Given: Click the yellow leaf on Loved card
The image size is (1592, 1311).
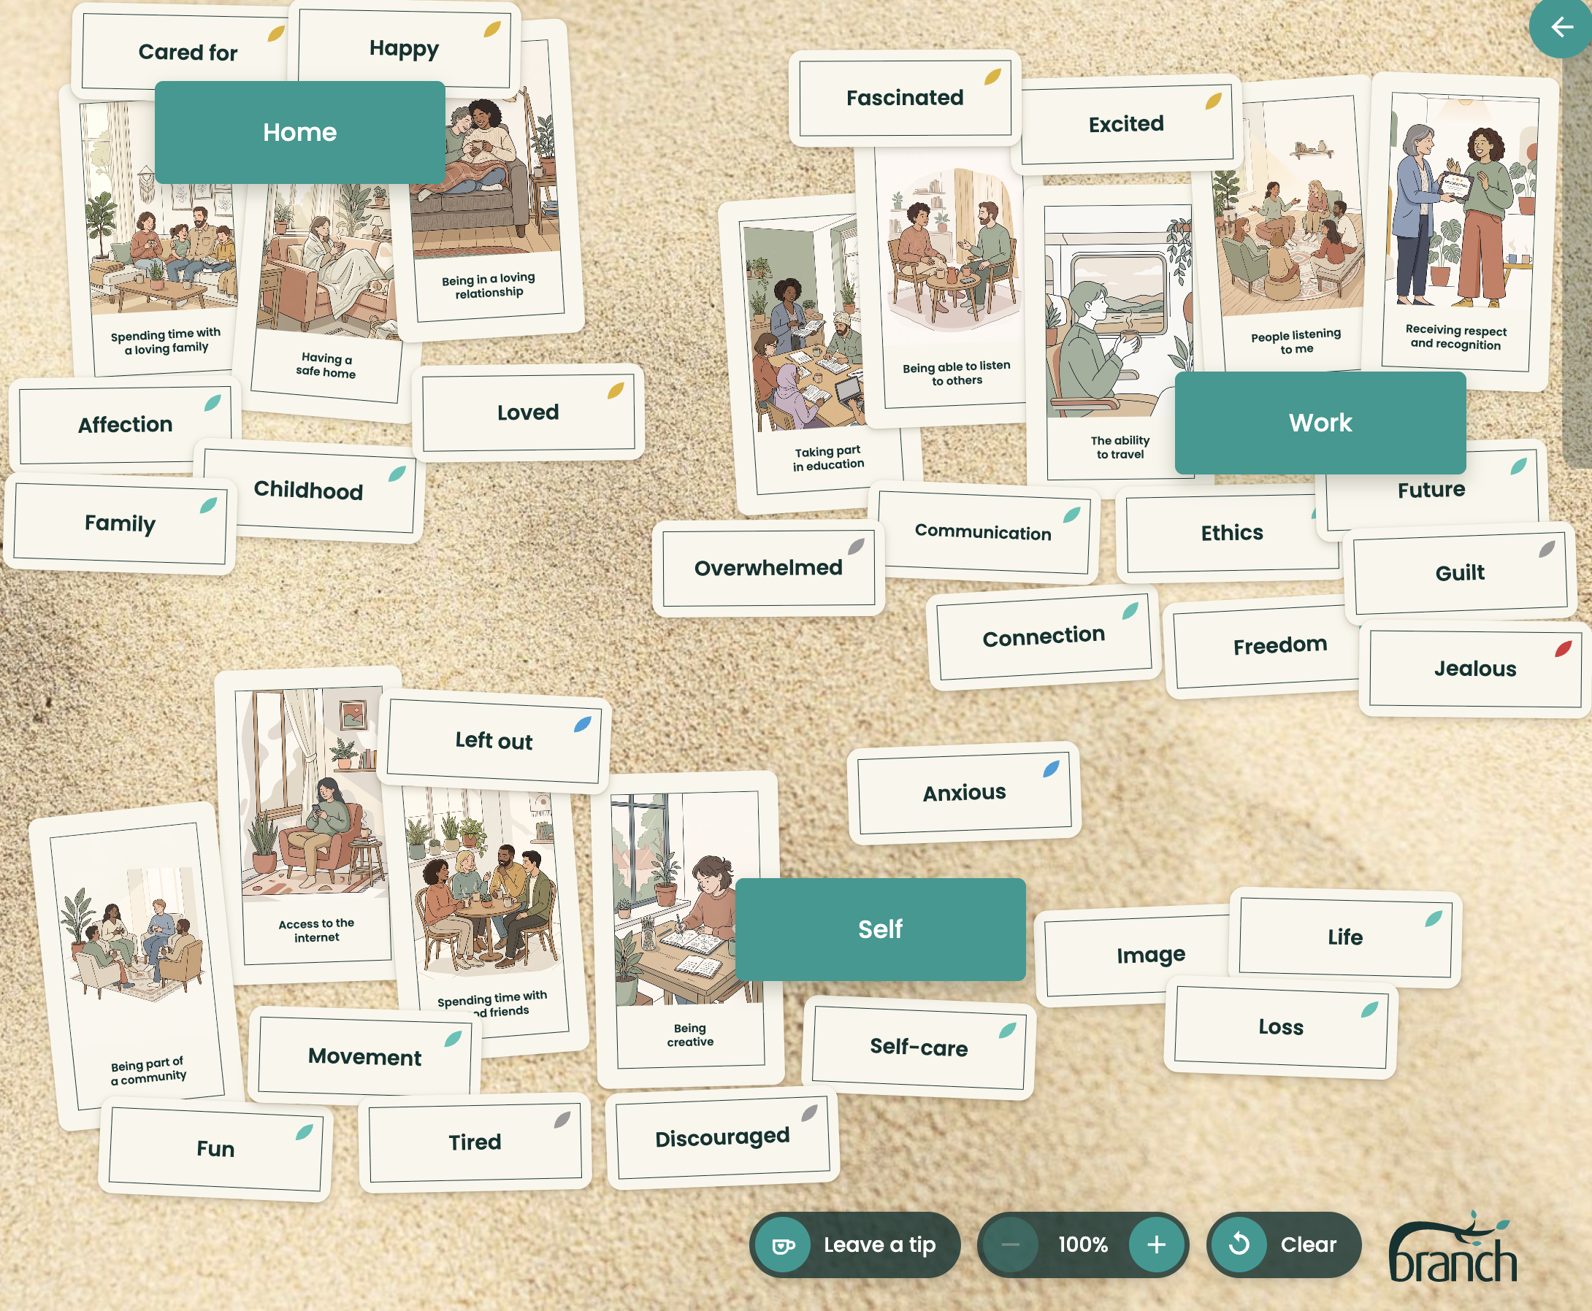Looking at the screenshot, I should [x=616, y=391].
